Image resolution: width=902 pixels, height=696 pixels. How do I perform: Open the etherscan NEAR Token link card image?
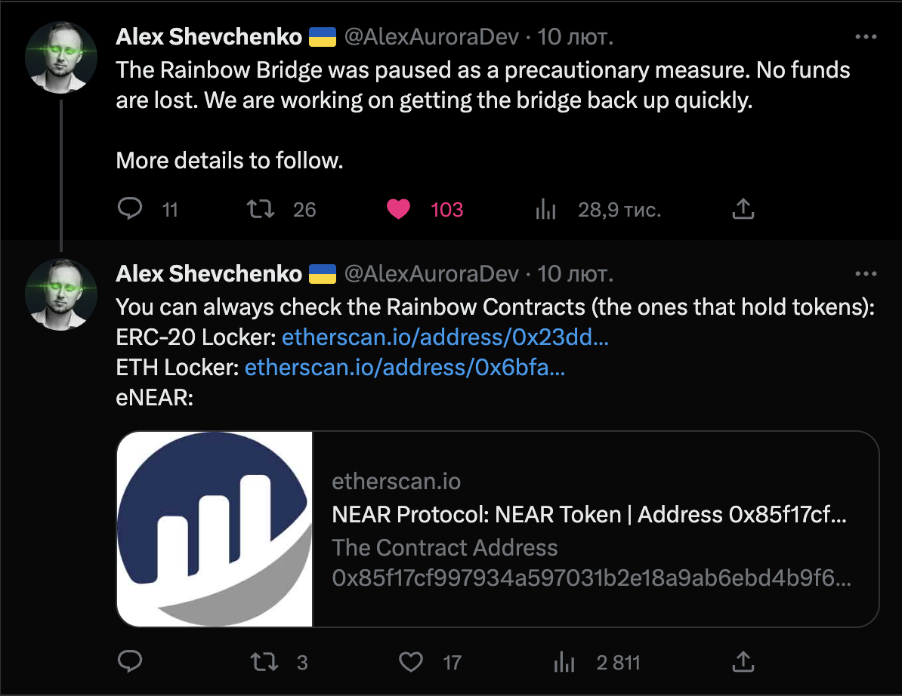point(215,528)
